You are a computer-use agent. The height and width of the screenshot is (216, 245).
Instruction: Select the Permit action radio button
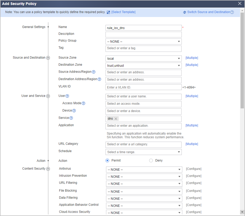[107, 160]
